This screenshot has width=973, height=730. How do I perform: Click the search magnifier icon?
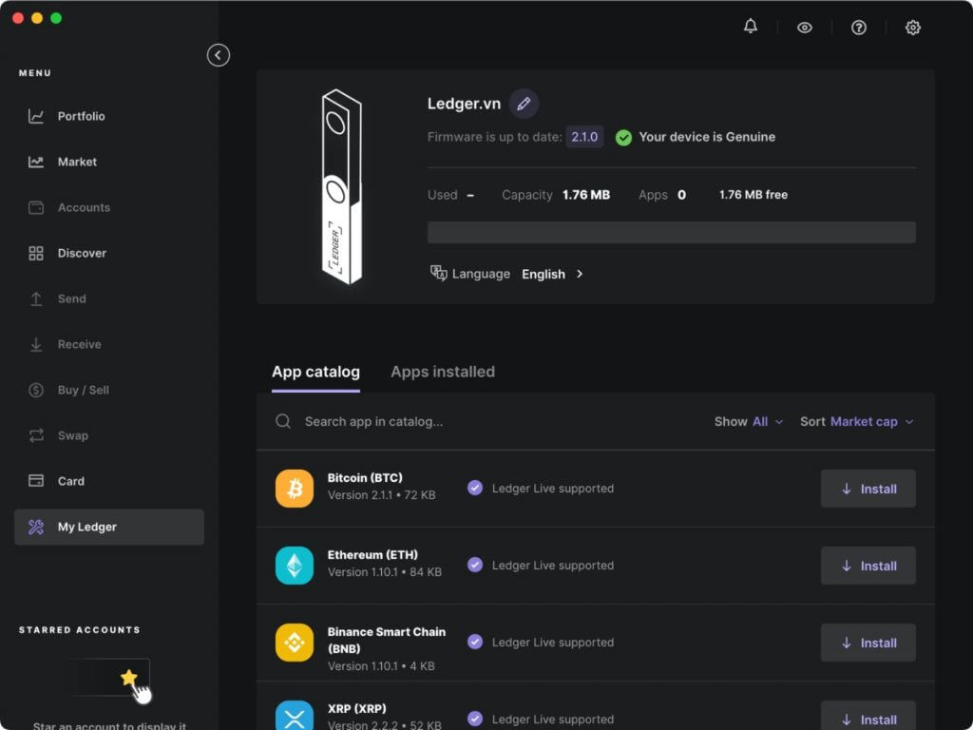[283, 421]
